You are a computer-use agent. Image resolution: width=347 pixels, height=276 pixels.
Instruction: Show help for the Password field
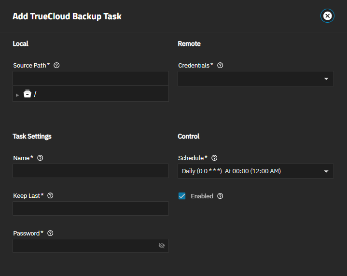pyautogui.click(x=50, y=234)
